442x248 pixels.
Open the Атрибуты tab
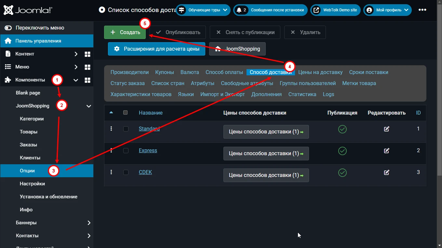pos(203,83)
